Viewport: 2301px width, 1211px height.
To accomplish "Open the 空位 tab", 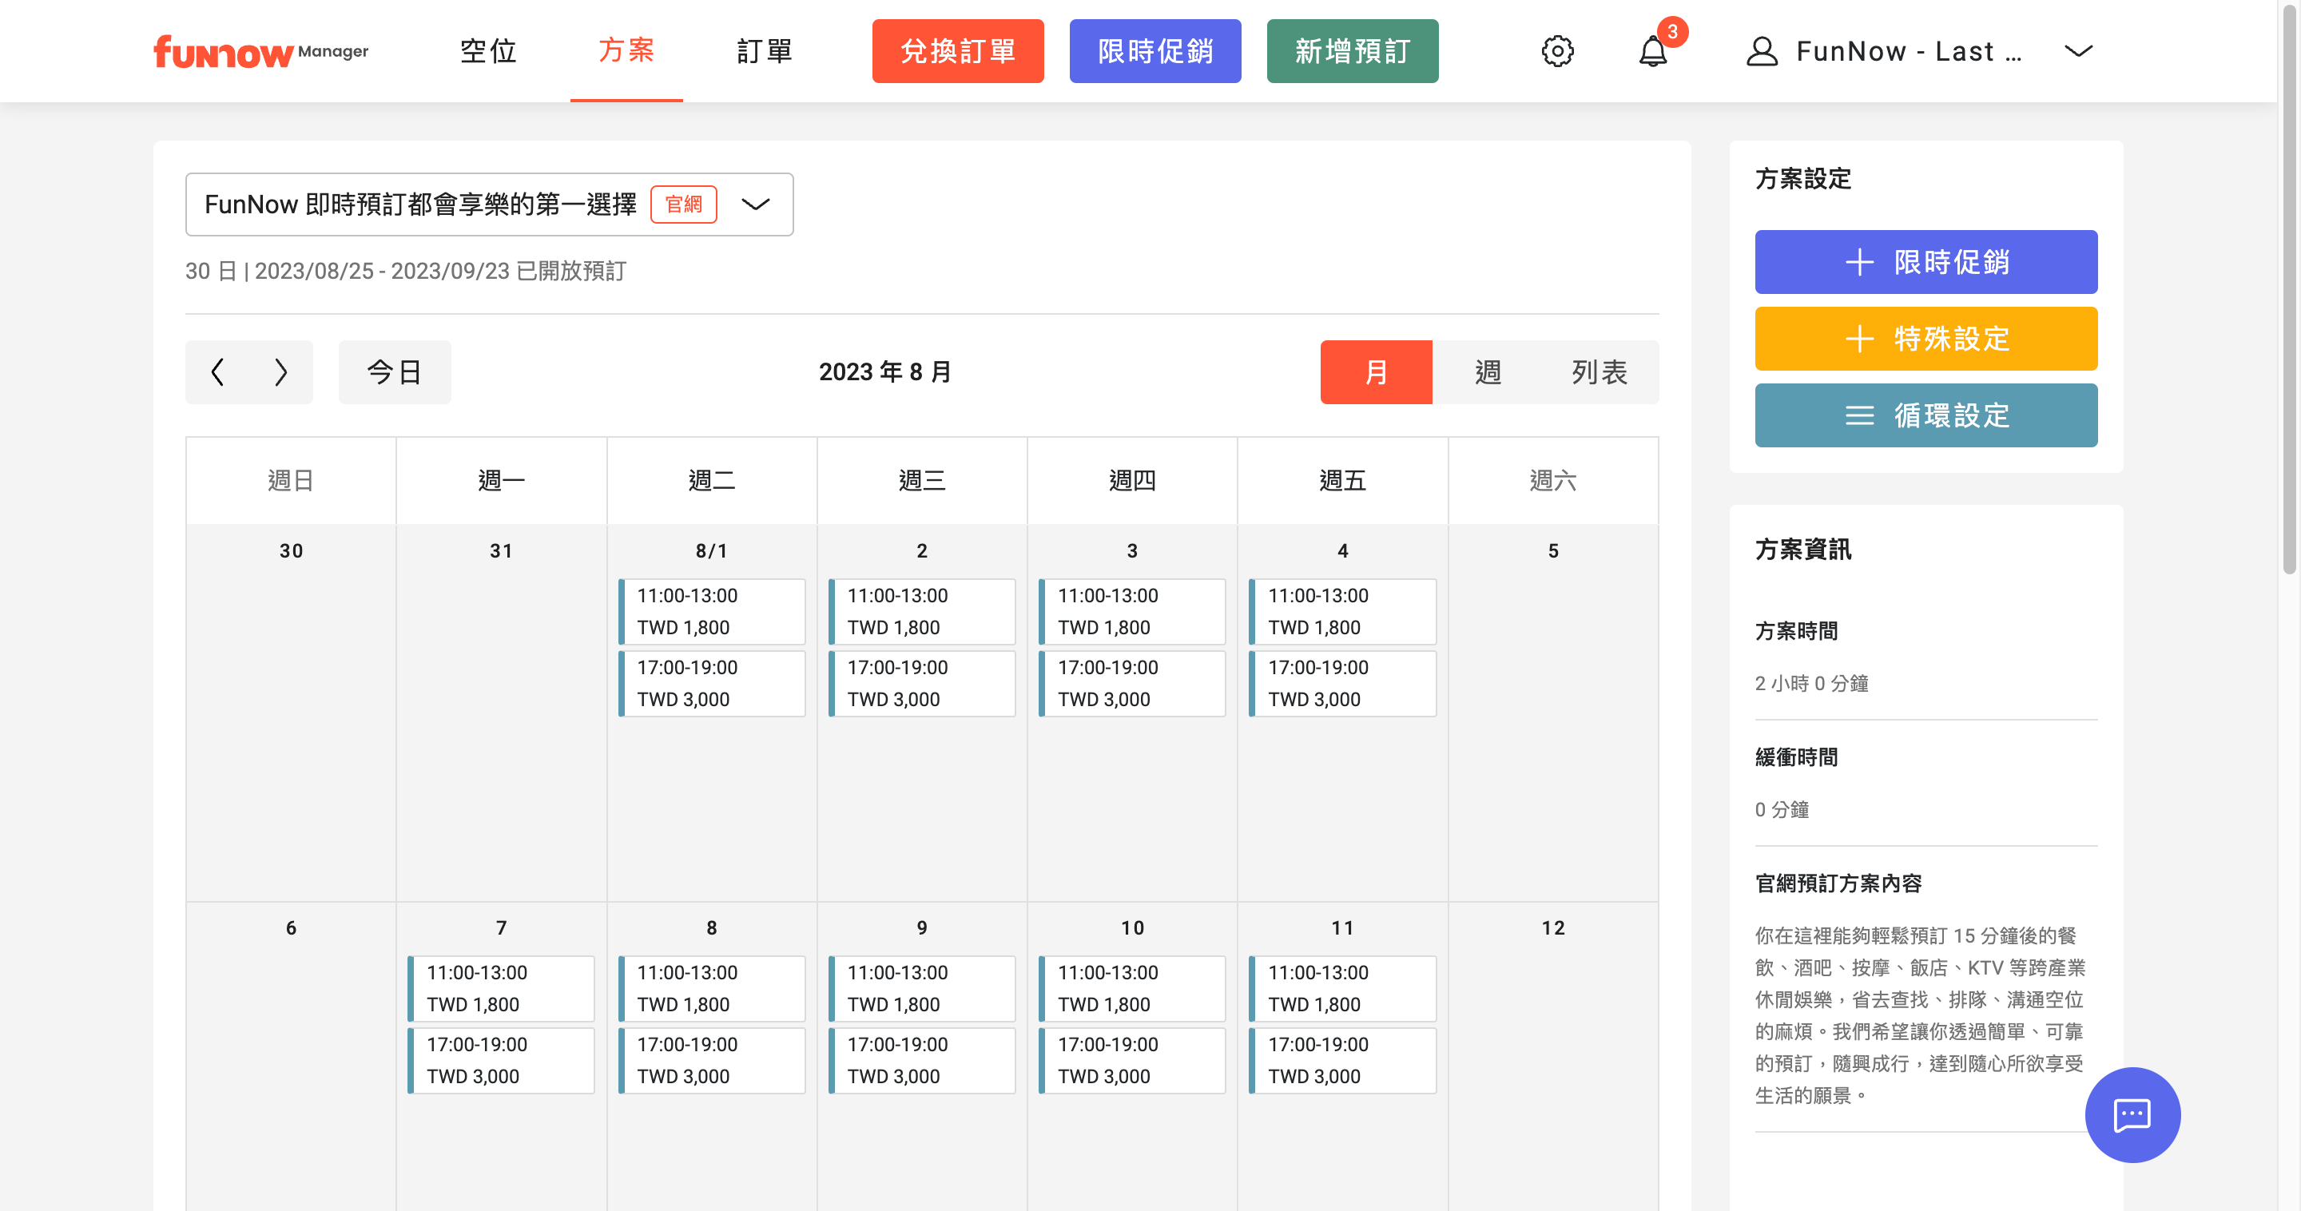I will [489, 51].
